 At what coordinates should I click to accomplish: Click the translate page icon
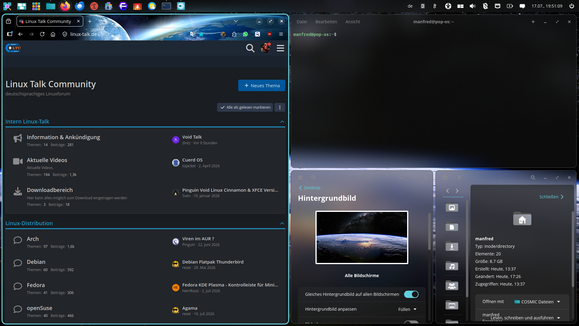(x=192, y=34)
